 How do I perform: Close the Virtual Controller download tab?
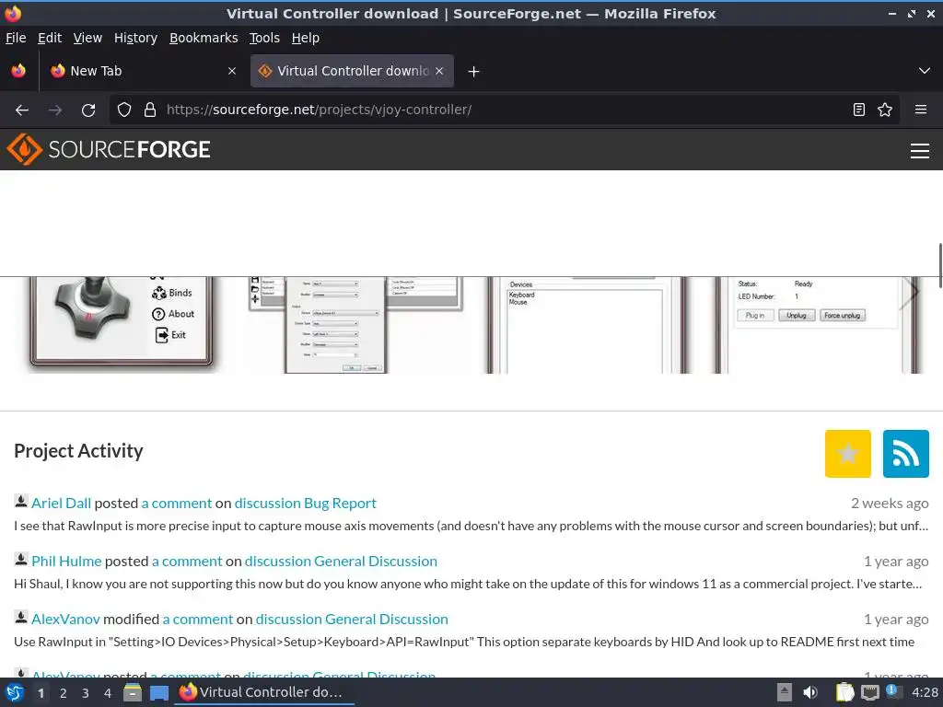point(439,71)
